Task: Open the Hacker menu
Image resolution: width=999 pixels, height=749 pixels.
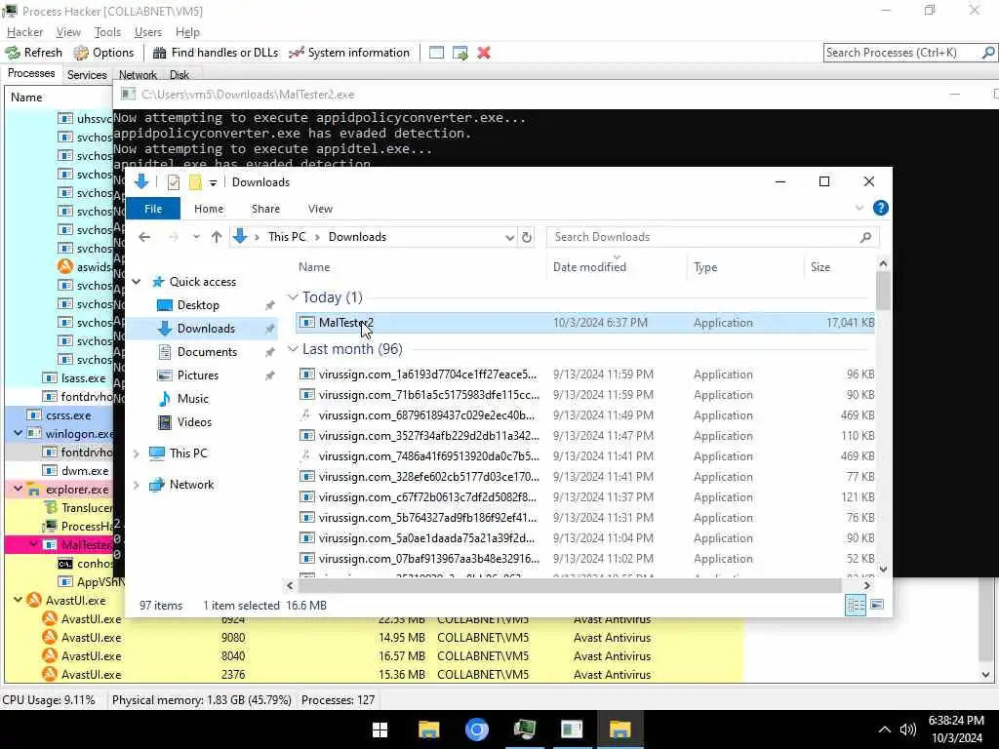Action: click(24, 32)
